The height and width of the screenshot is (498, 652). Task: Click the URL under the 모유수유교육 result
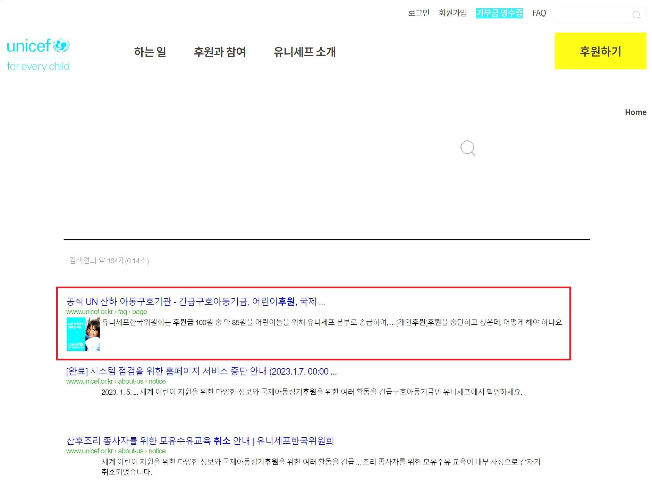pos(116,451)
